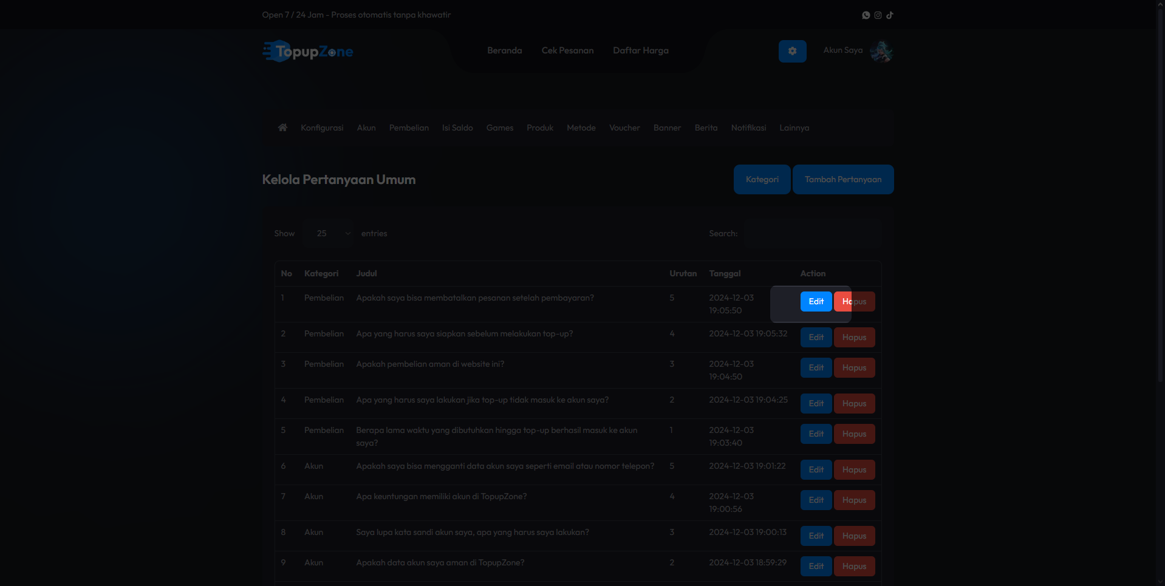Open the WhatsApp social icon
The height and width of the screenshot is (586, 1165).
866,15
